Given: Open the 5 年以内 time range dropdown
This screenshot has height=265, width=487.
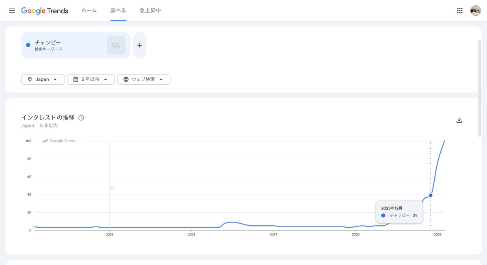Looking at the screenshot, I should tap(91, 79).
